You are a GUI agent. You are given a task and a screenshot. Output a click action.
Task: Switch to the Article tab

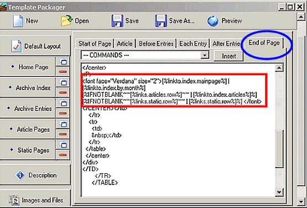tap(124, 44)
